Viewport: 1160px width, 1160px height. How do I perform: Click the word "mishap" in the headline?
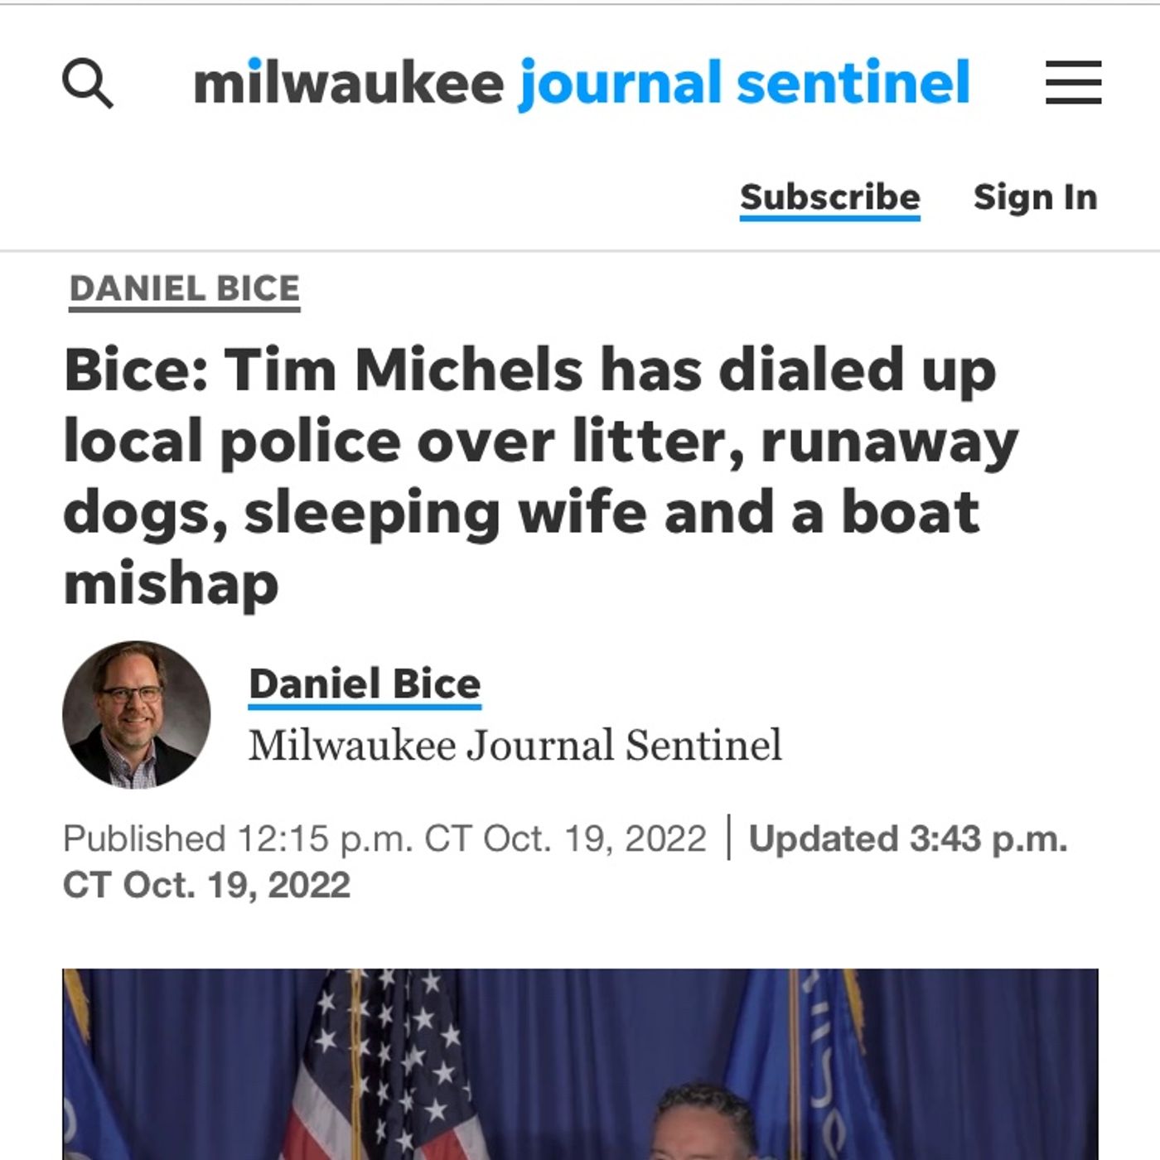click(171, 584)
